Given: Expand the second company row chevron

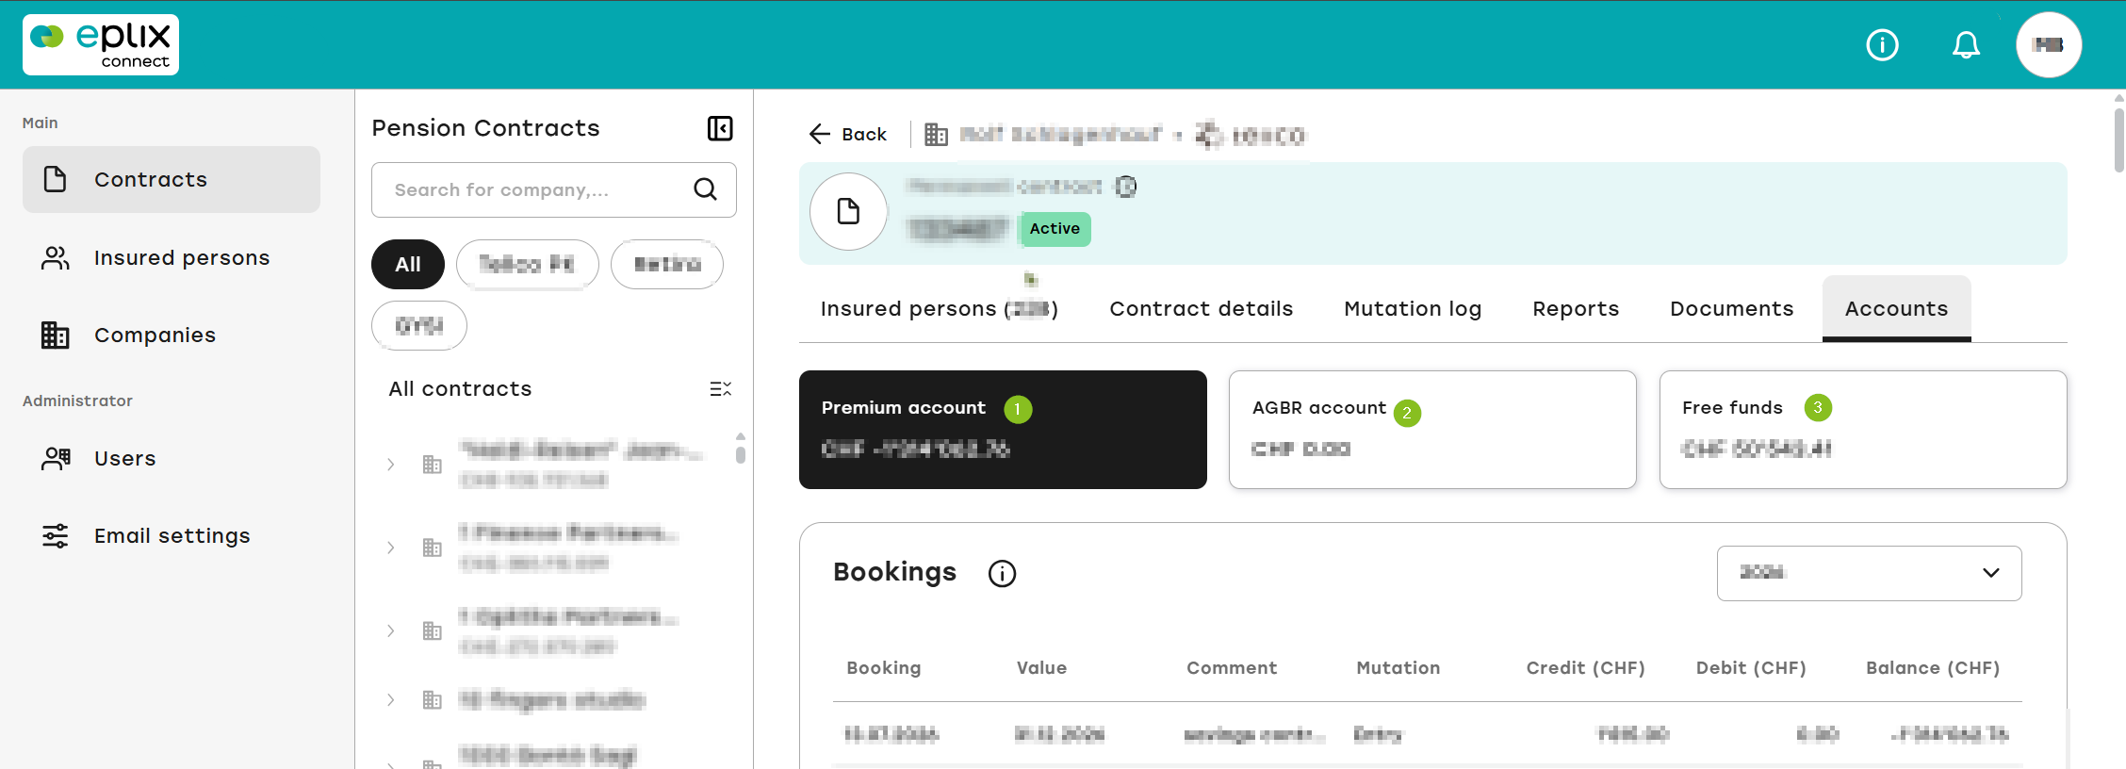Looking at the screenshot, I should pos(391,548).
